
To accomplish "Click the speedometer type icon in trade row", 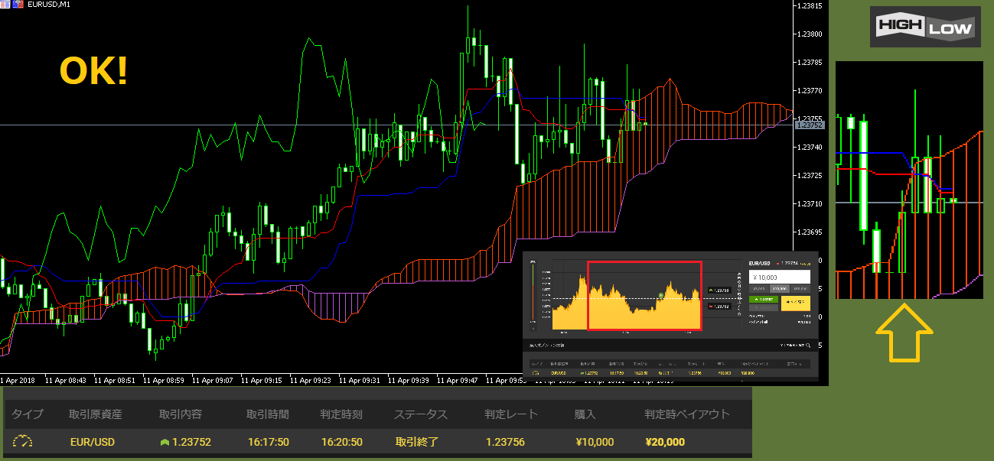I will tap(24, 442).
